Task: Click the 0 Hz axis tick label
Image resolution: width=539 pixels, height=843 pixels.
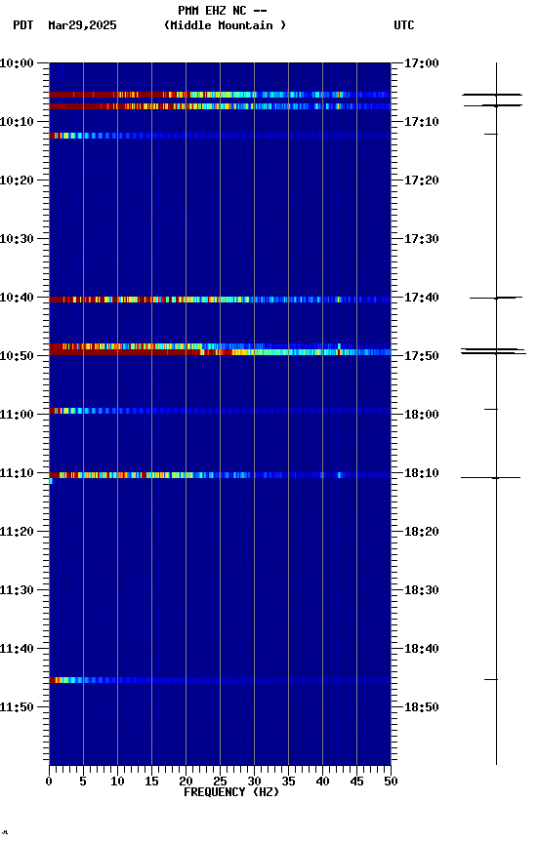Action: pyautogui.click(x=49, y=782)
